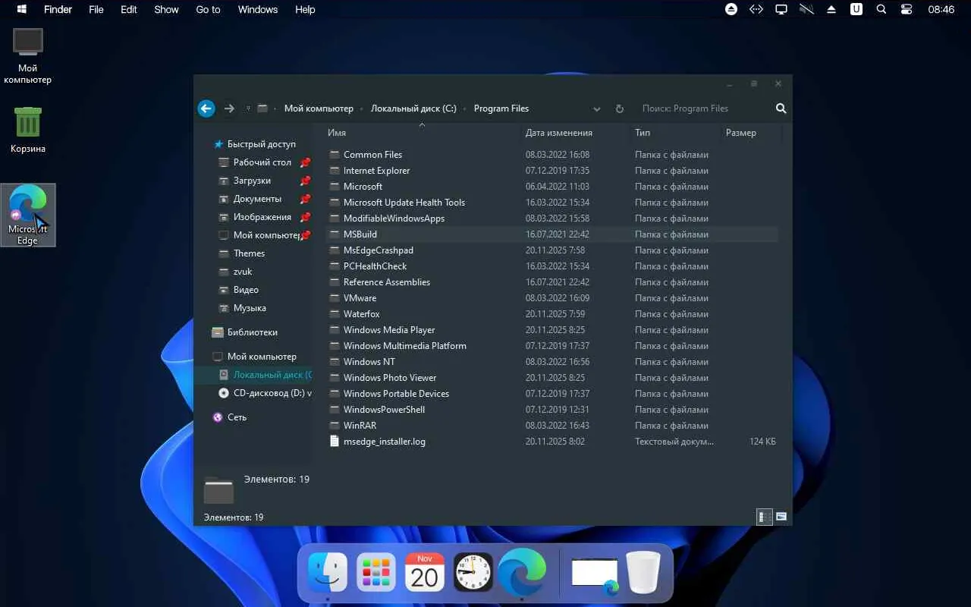The width and height of the screenshot is (971, 607).
Task: Click Локальный диск (C:) in the address bar
Action: 413,109
